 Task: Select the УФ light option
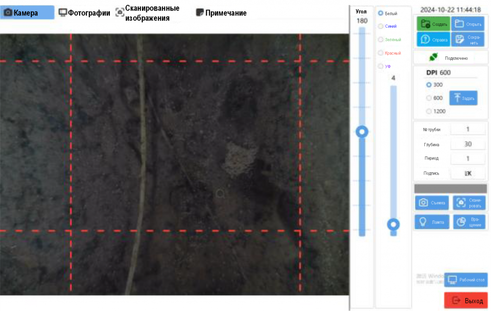[x=384, y=66]
